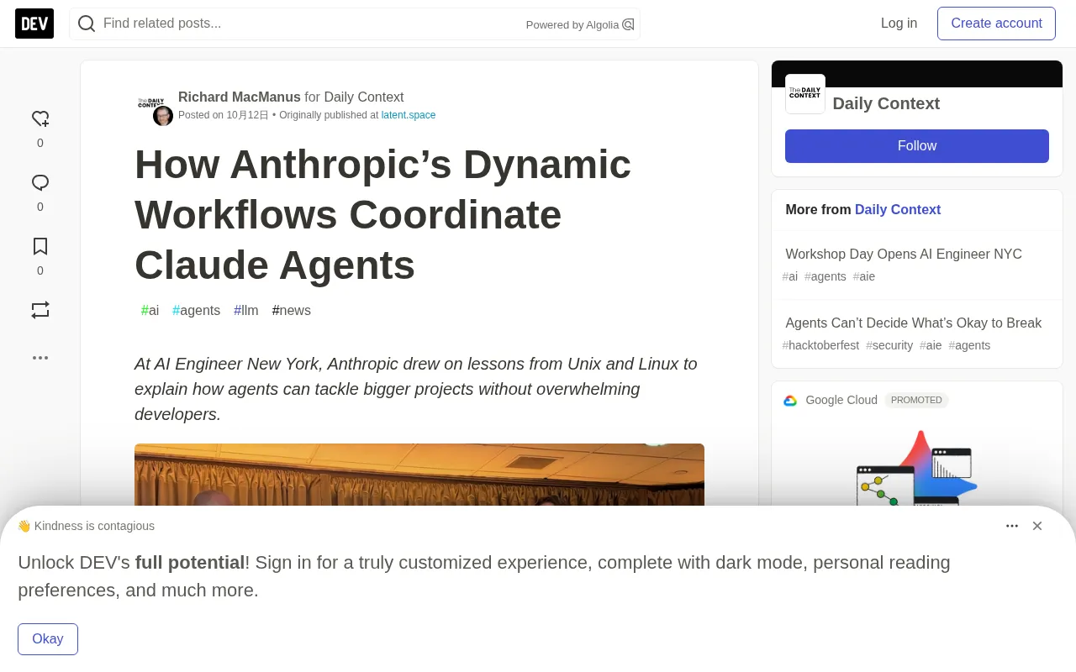This screenshot has height=672, width=1076.
Task: Open Daily Context heading in sidebar card
Action: coord(886,103)
